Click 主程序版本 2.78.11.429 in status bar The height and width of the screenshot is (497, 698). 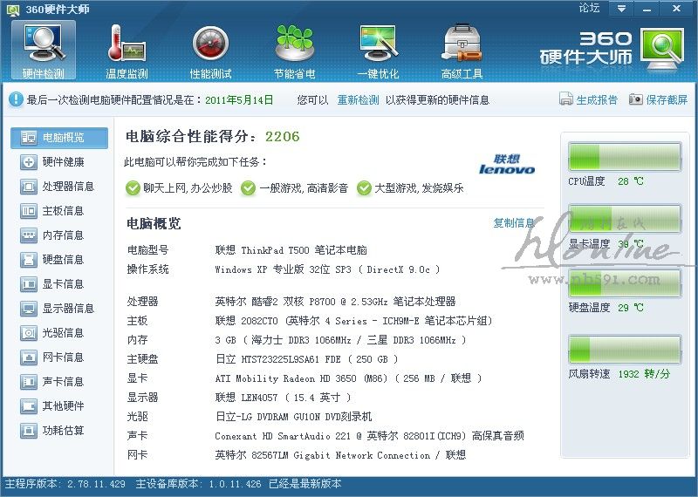pos(65,484)
